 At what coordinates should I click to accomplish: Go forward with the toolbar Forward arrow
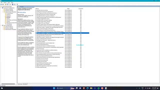click(3, 4)
